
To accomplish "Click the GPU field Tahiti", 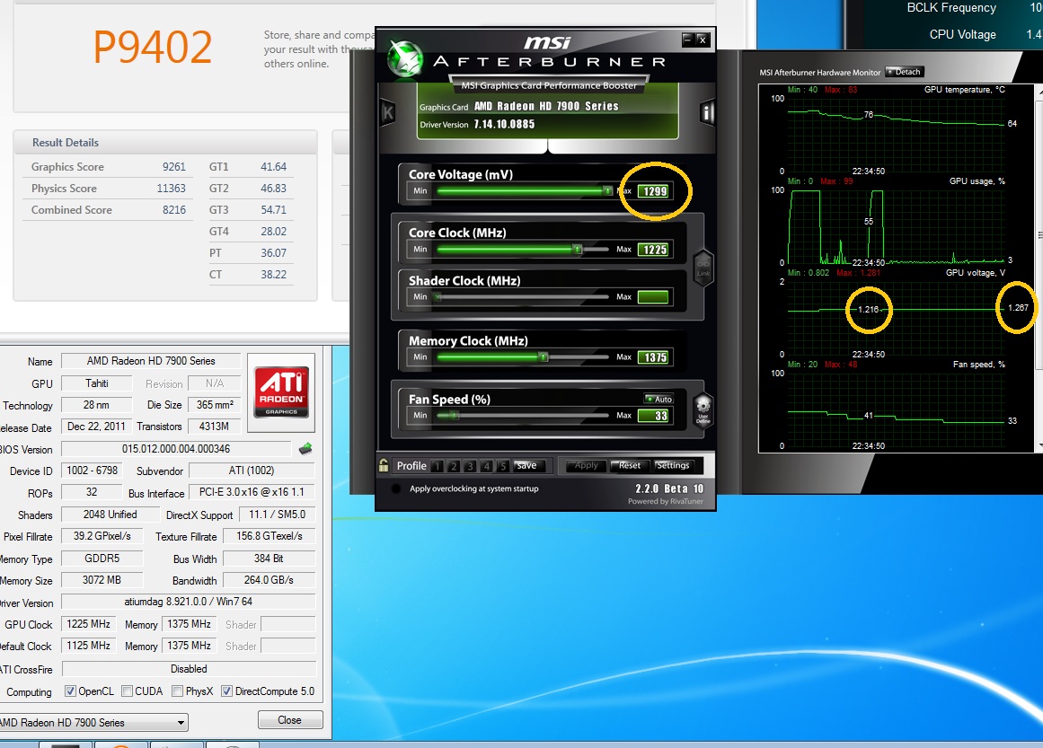I will coord(97,383).
